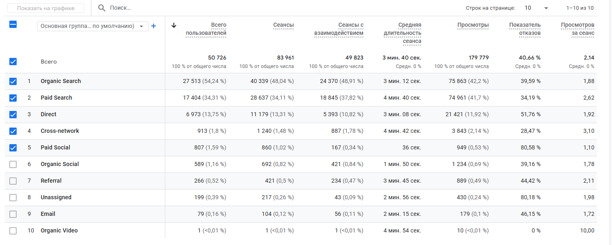
Task: Sort by Средняя длительность сеанса header
Action: tap(402, 33)
